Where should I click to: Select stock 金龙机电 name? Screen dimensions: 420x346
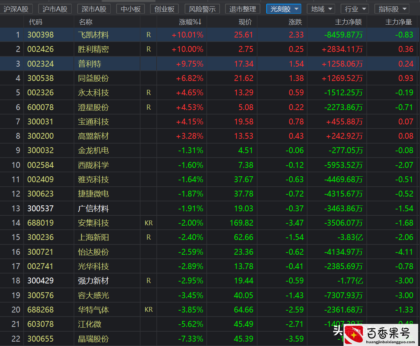[x=93, y=150]
